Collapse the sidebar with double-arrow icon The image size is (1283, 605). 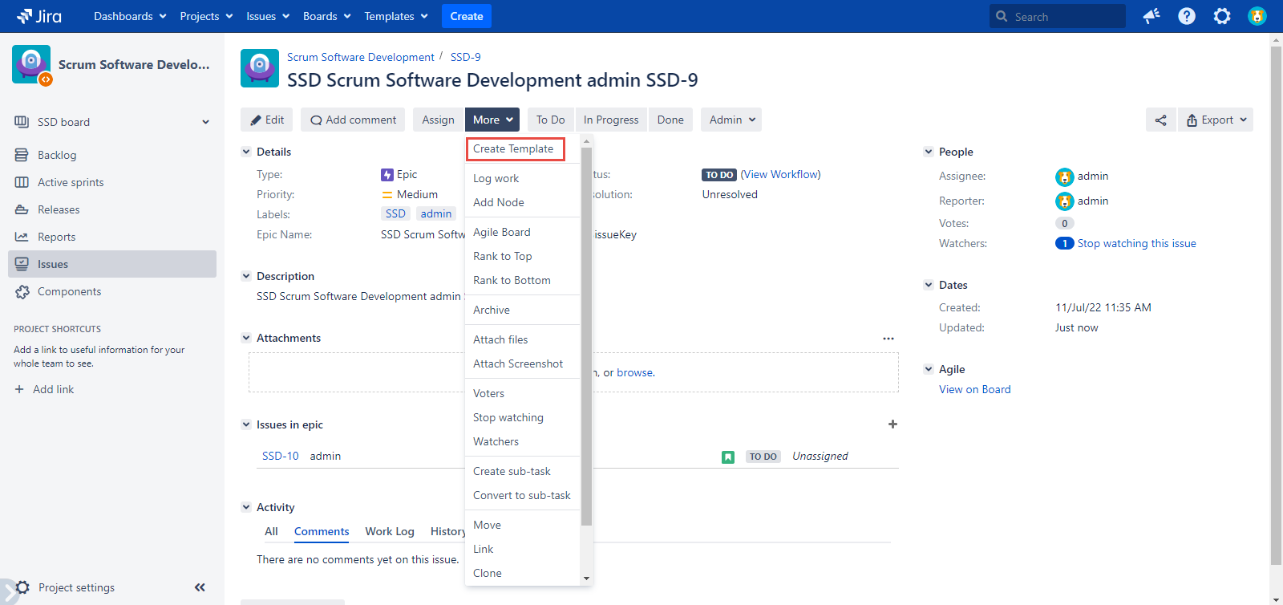200,587
